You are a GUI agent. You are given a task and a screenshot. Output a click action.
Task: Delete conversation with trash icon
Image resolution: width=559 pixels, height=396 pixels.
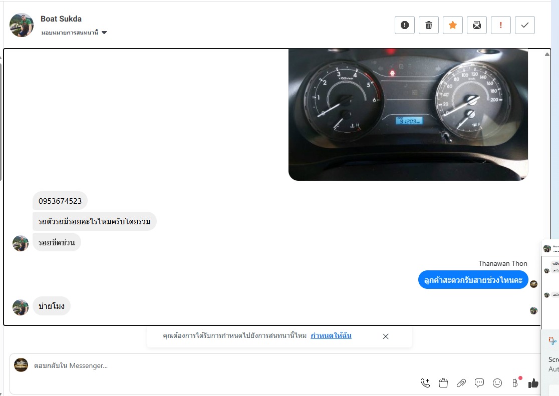(429, 25)
